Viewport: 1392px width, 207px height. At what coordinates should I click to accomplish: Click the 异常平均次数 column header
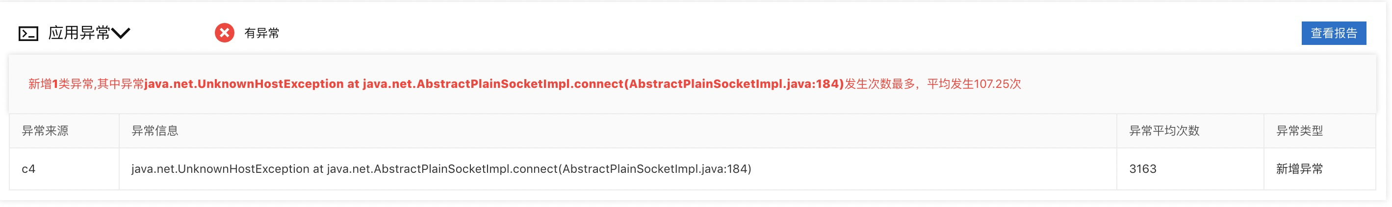[x=1164, y=131]
